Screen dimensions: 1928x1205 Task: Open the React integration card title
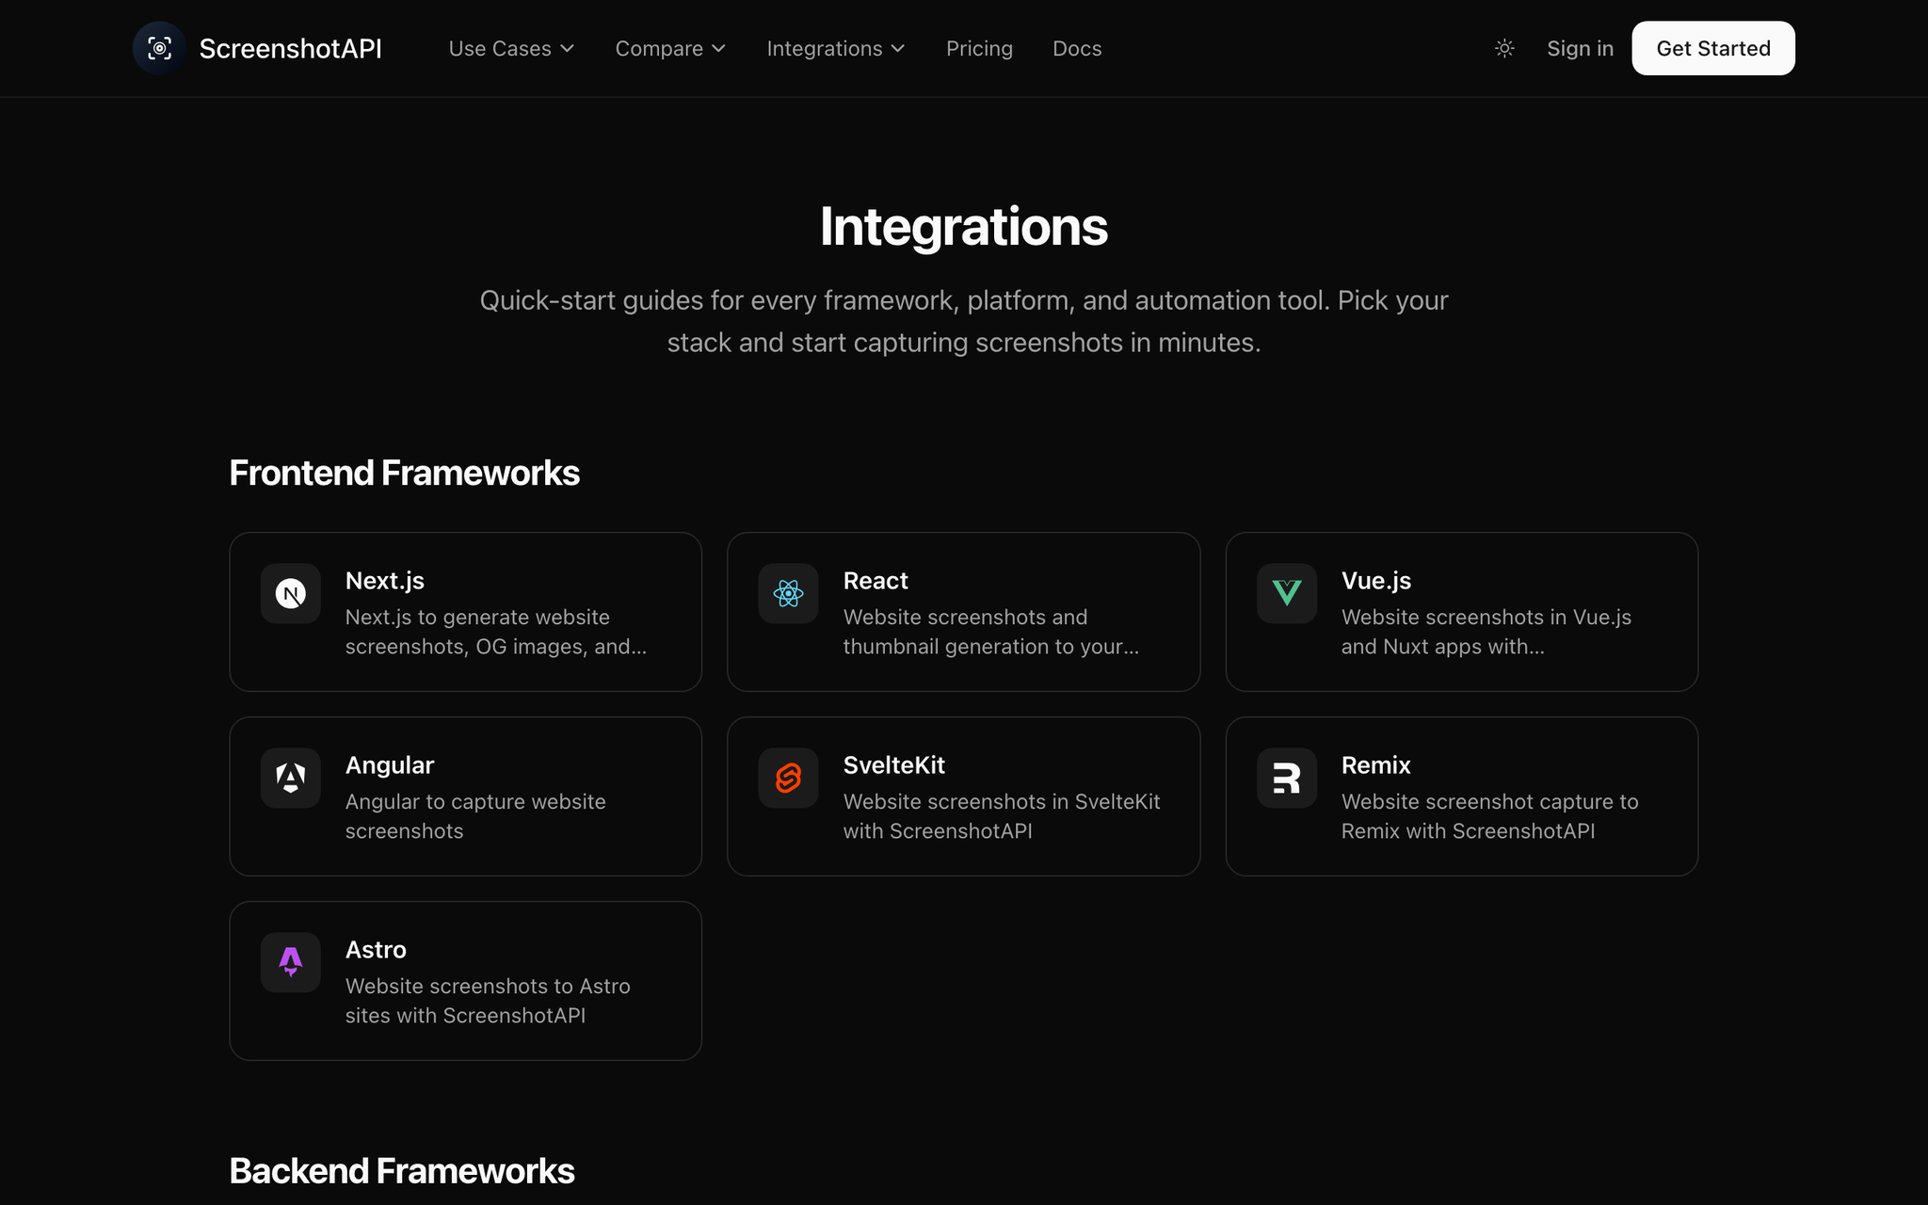pyautogui.click(x=876, y=581)
